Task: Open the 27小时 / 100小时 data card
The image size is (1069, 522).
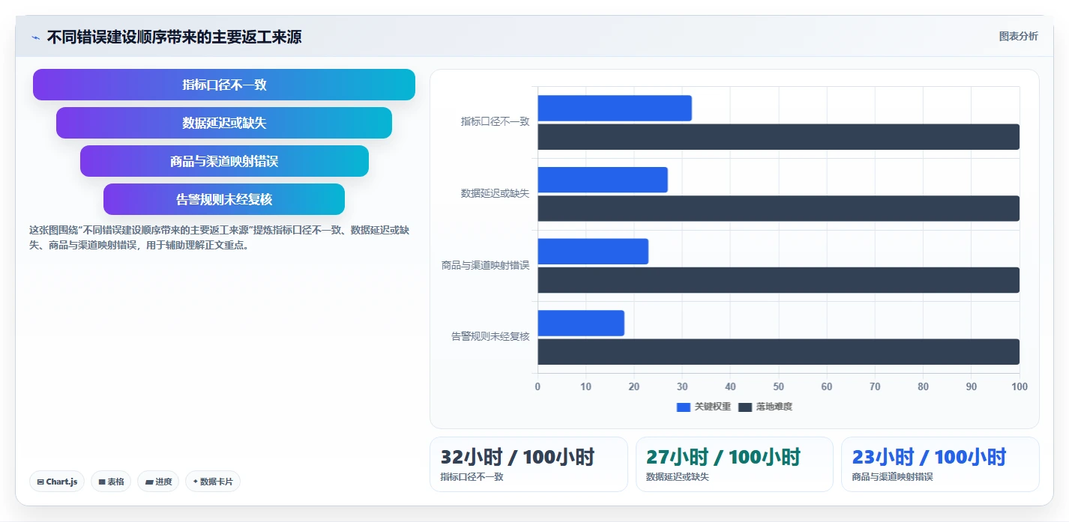Action: click(735, 464)
